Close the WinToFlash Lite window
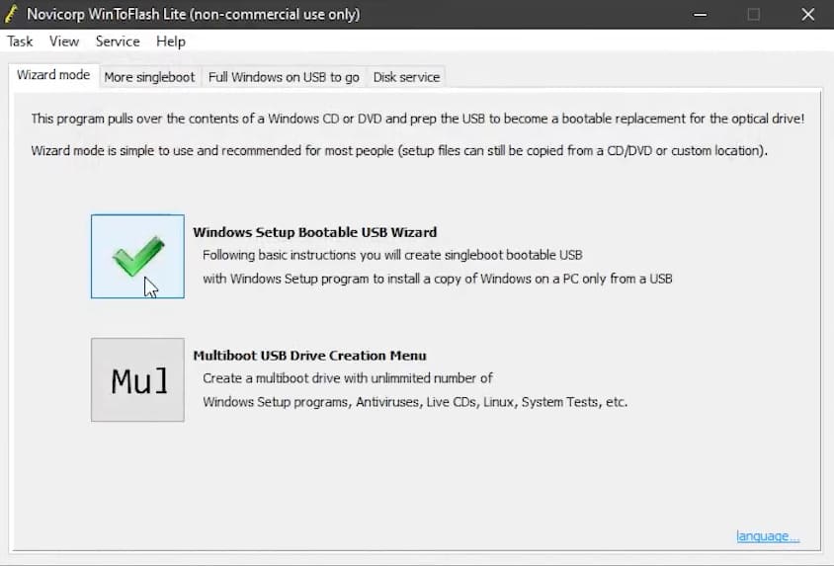Viewport: 834px width, 566px height. tap(807, 14)
